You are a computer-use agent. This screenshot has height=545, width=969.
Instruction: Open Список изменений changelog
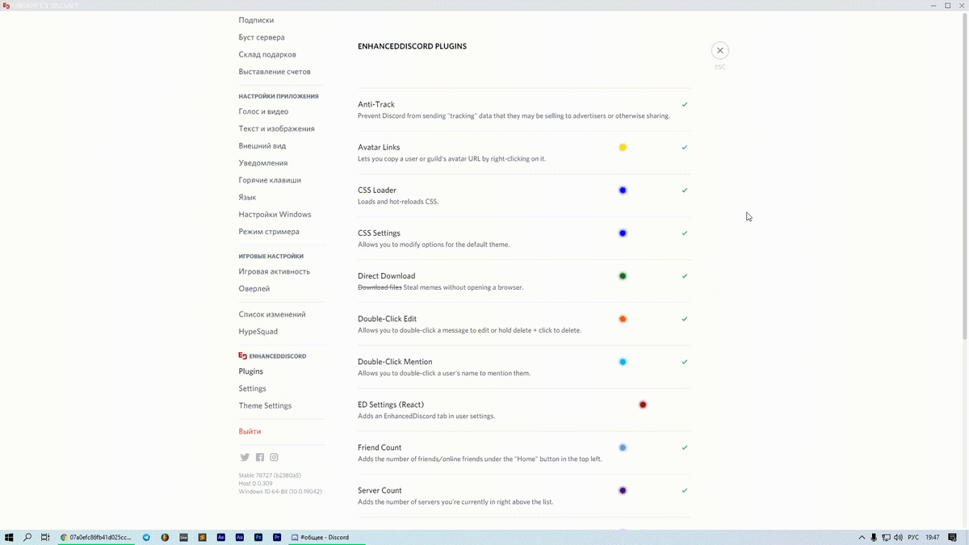tap(272, 314)
